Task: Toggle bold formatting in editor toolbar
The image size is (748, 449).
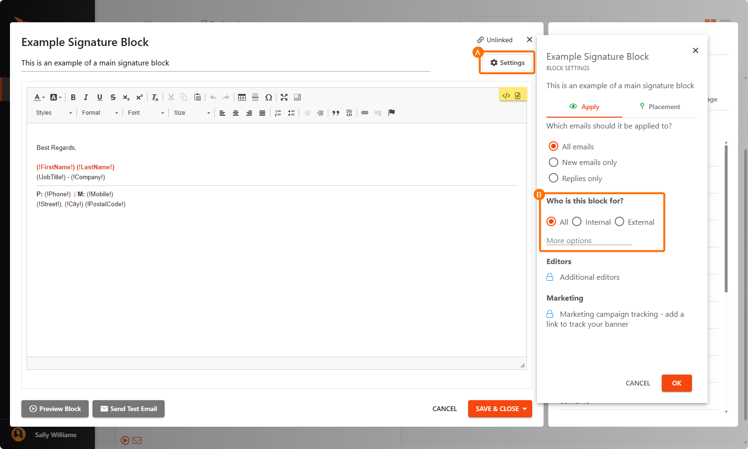Action: click(x=73, y=97)
